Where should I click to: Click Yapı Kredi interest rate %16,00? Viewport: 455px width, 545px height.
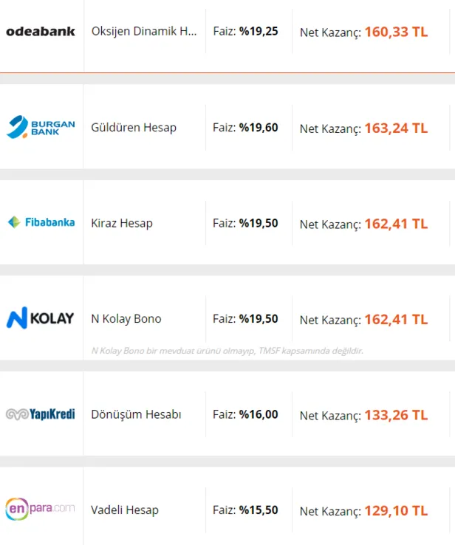tap(258, 414)
